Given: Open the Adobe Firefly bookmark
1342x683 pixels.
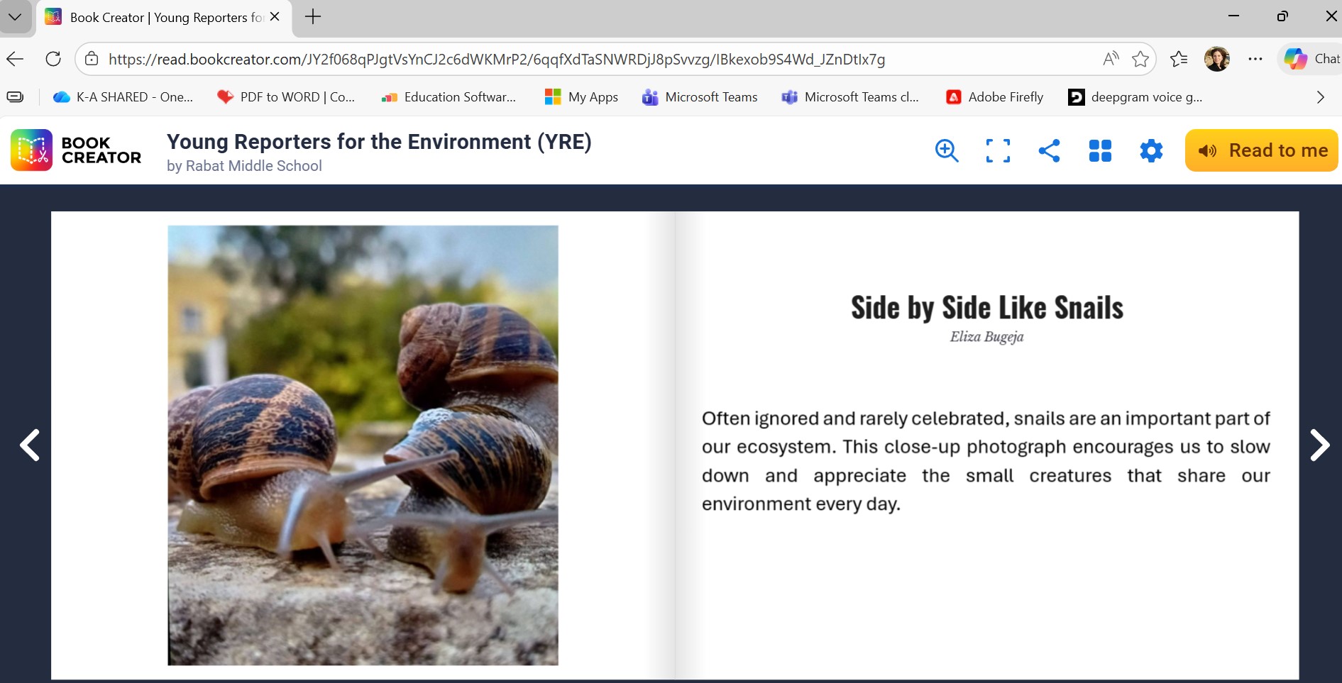Looking at the screenshot, I should pyautogui.click(x=995, y=97).
